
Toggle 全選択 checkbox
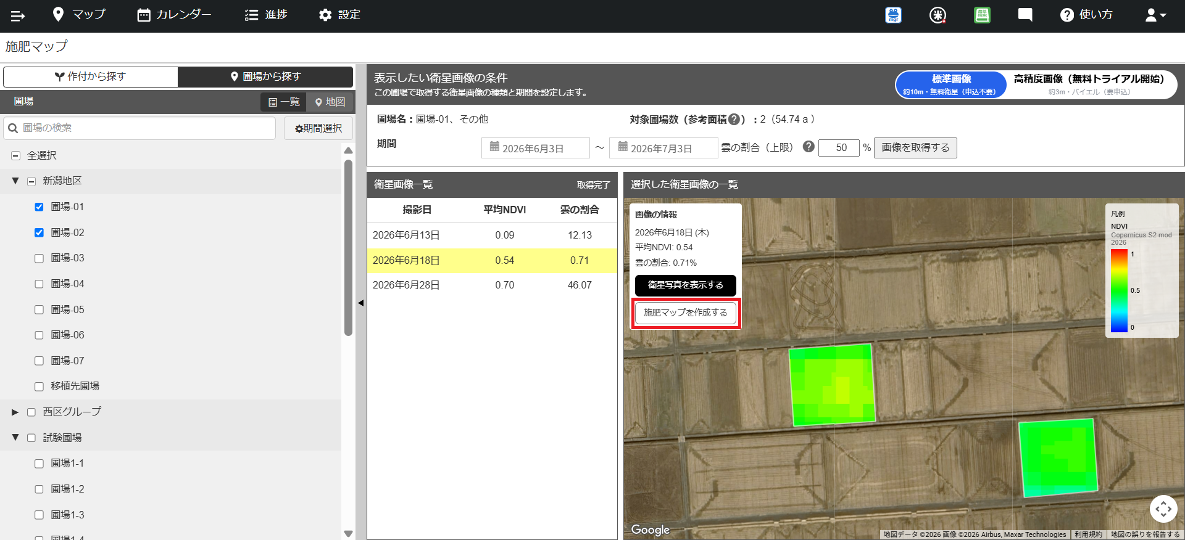coord(16,156)
